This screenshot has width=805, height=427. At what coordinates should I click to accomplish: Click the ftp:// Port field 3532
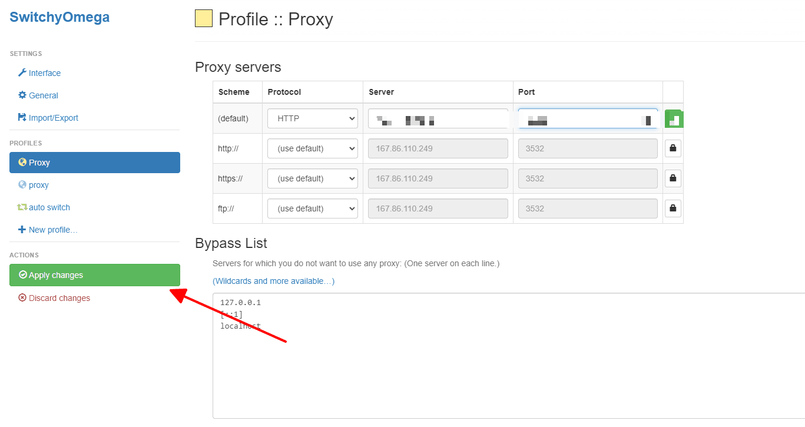click(588, 208)
